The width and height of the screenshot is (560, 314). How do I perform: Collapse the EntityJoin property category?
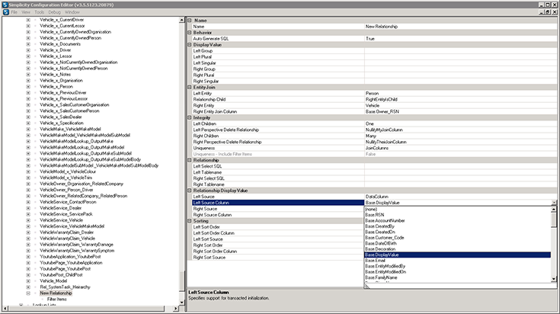coord(190,87)
